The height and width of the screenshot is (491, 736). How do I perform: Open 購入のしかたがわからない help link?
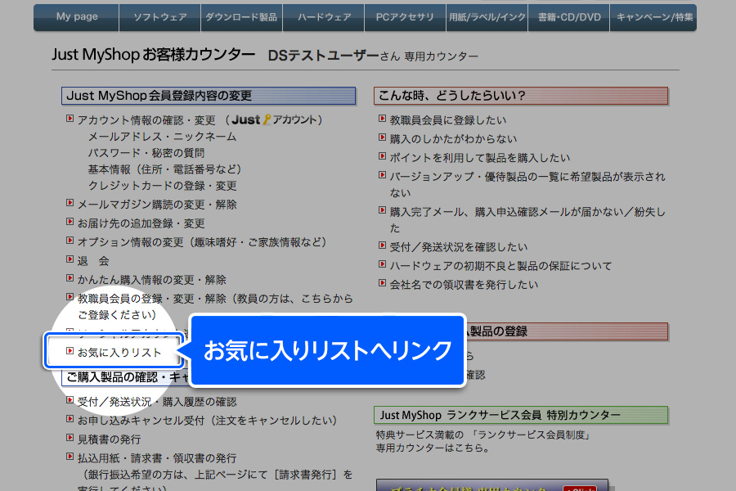tap(453, 139)
